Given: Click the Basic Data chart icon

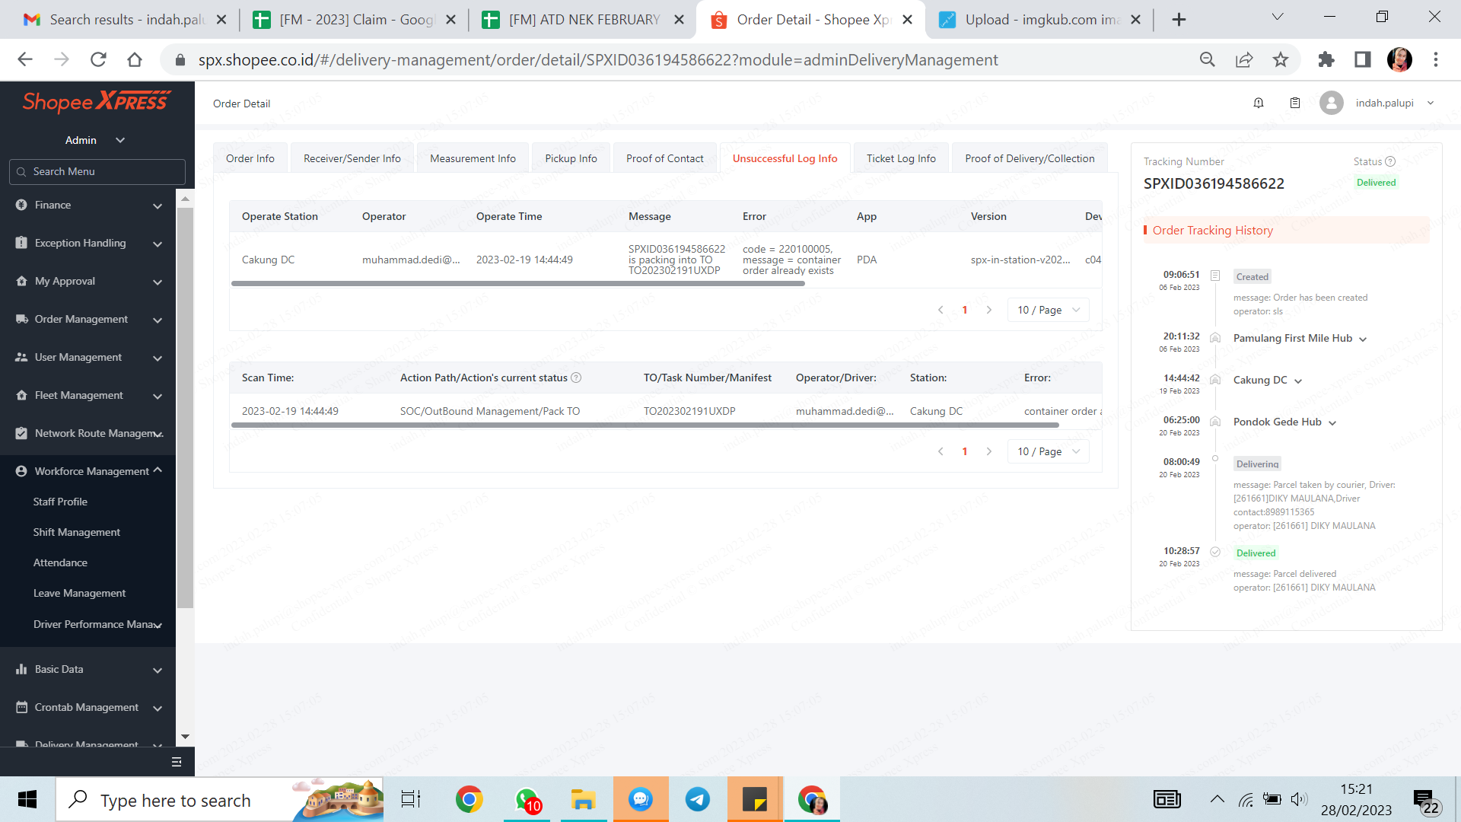Looking at the screenshot, I should 21,669.
